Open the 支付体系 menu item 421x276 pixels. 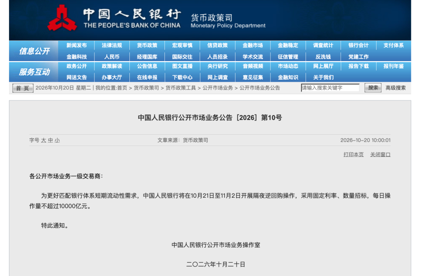(393, 45)
